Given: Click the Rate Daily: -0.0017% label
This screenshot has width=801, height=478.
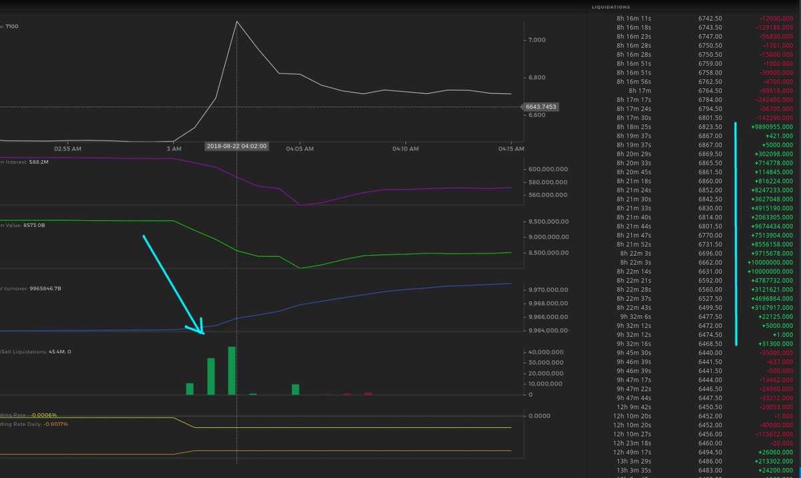Looking at the screenshot, I should [x=34, y=424].
